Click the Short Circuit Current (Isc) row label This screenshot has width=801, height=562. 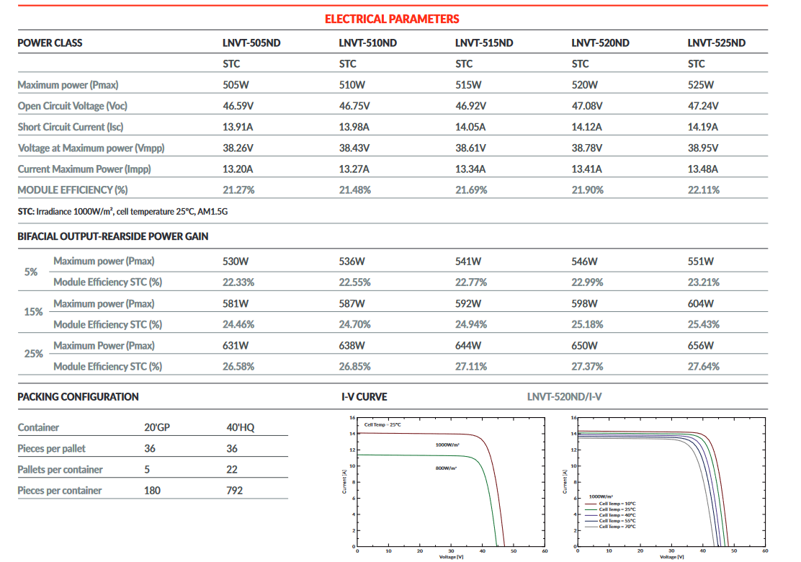pos(71,127)
